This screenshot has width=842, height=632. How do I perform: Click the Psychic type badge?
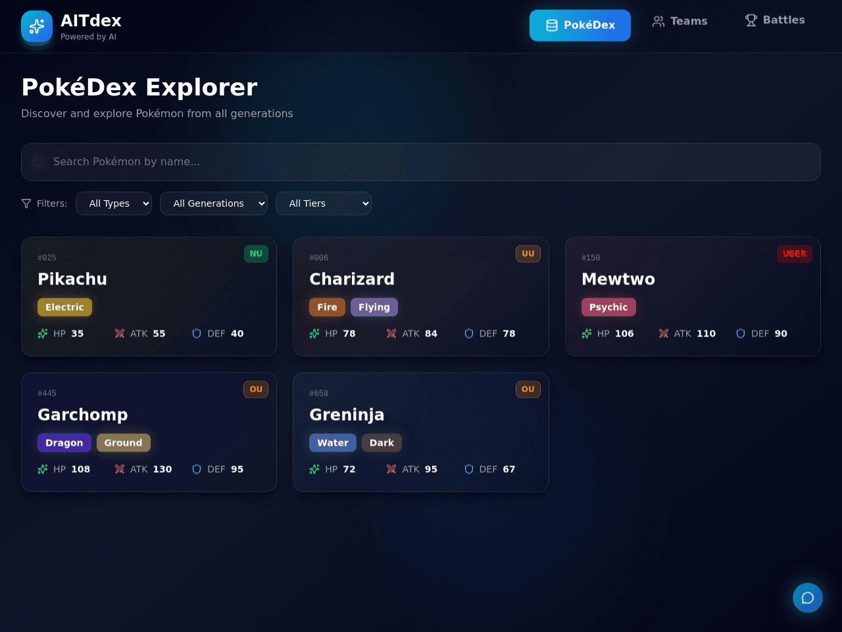[608, 307]
